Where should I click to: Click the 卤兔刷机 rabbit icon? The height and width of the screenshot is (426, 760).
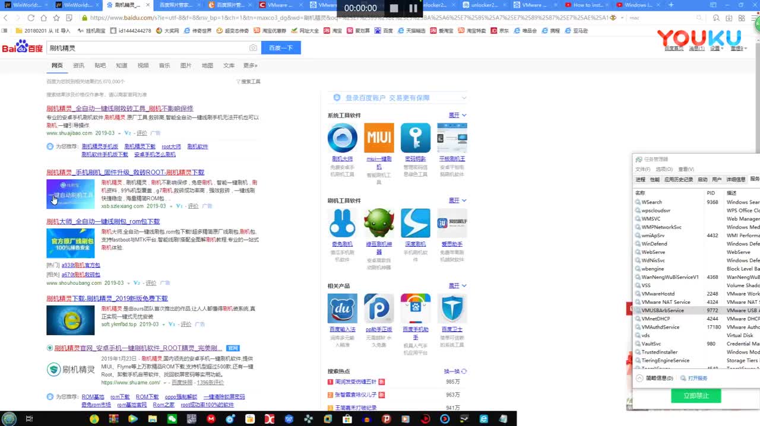(x=342, y=223)
